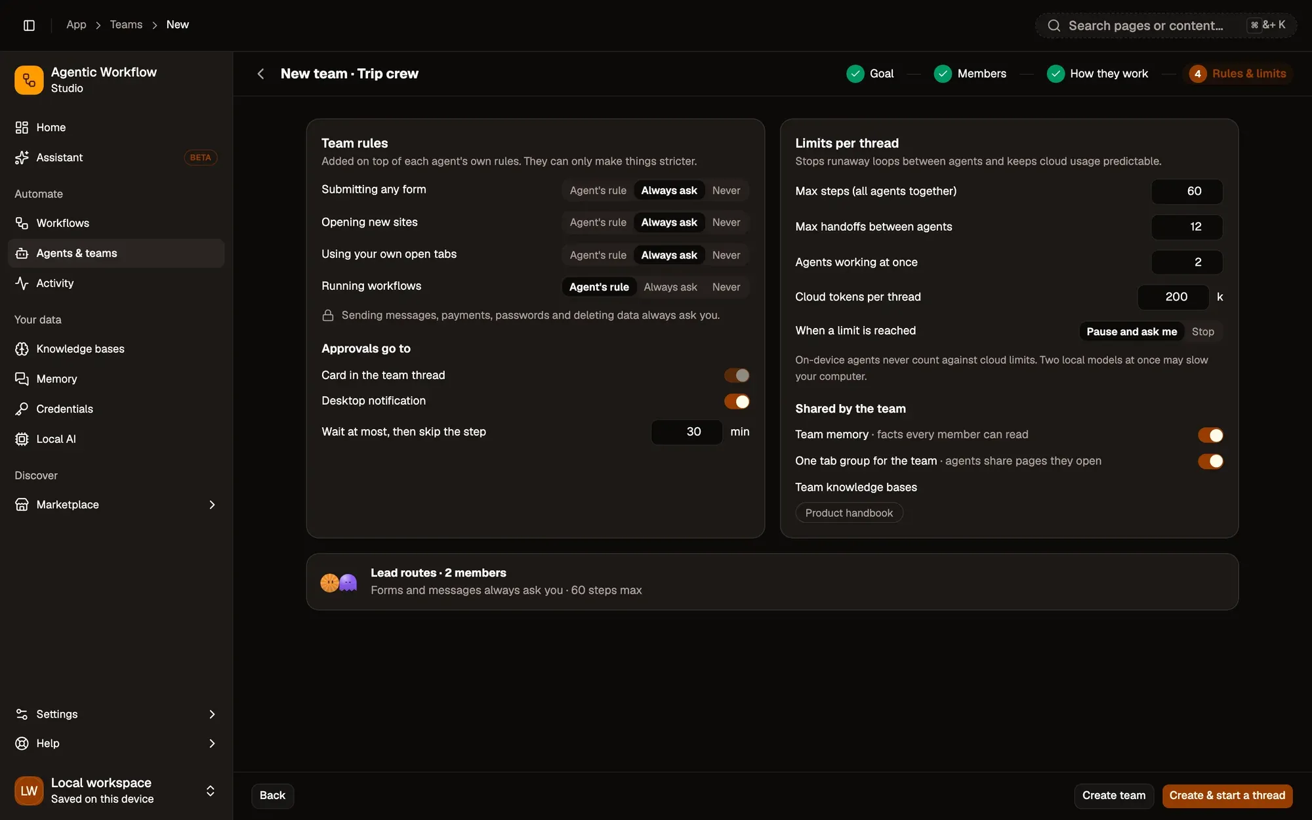Go to the Members step
This screenshot has height=820, width=1312.
pyautogui.click(x=970, y=74)
